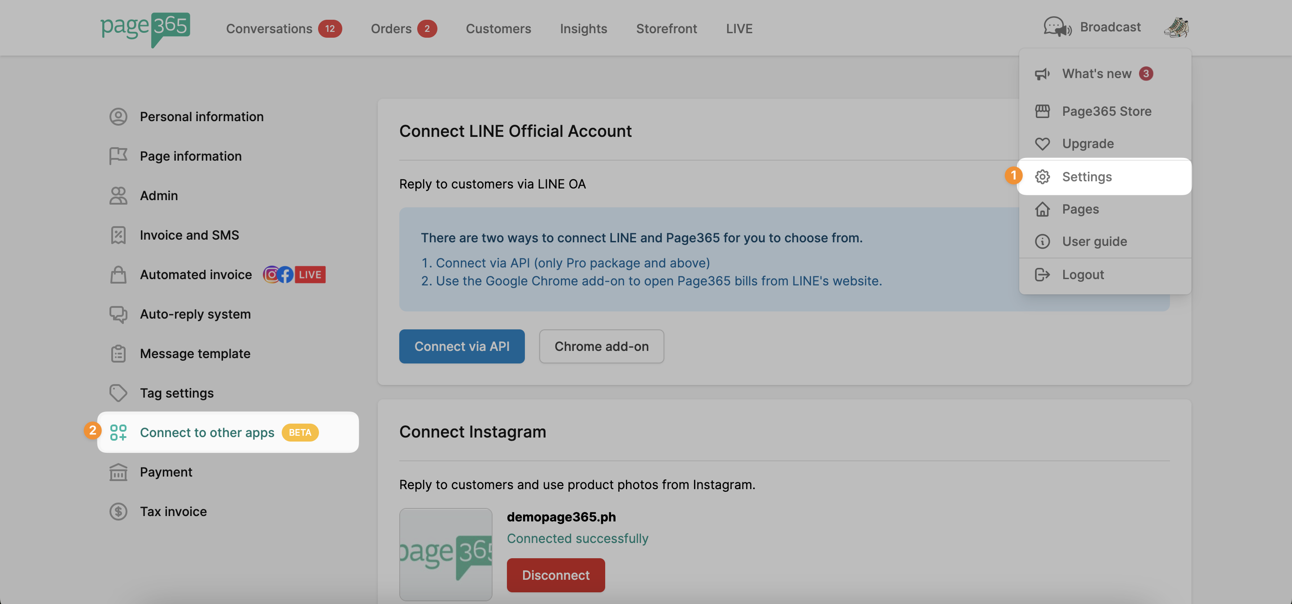
Task: Click the Settings gear icon
Action: [1042, 177]
